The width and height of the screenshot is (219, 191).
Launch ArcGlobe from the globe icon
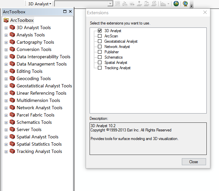[x=185, y=4]
